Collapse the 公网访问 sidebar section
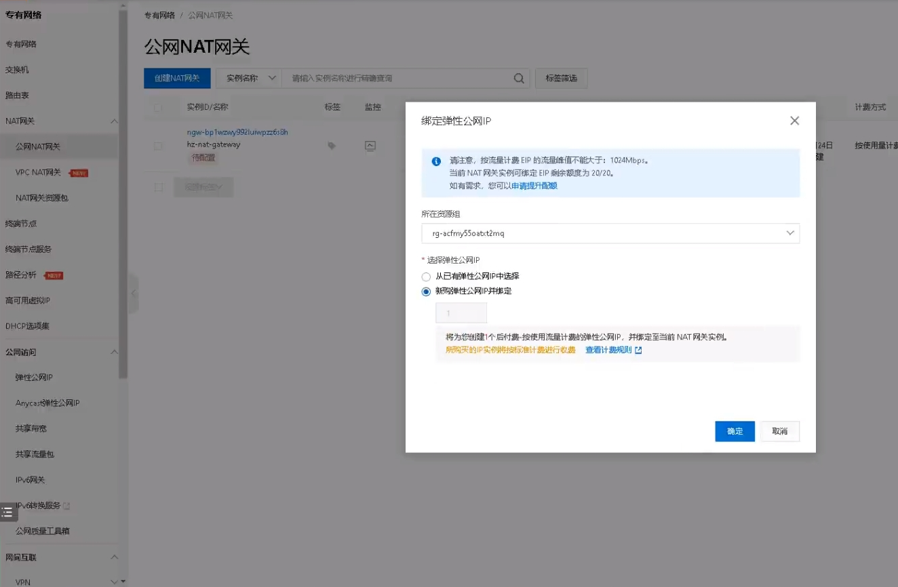Screen dimensions: 898x587 click(114, 352)
